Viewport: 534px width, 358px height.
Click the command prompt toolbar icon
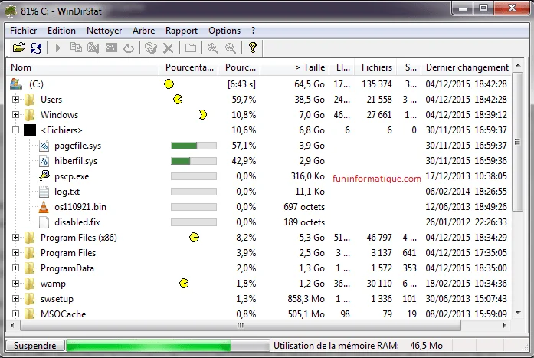[x=111, y=48]
